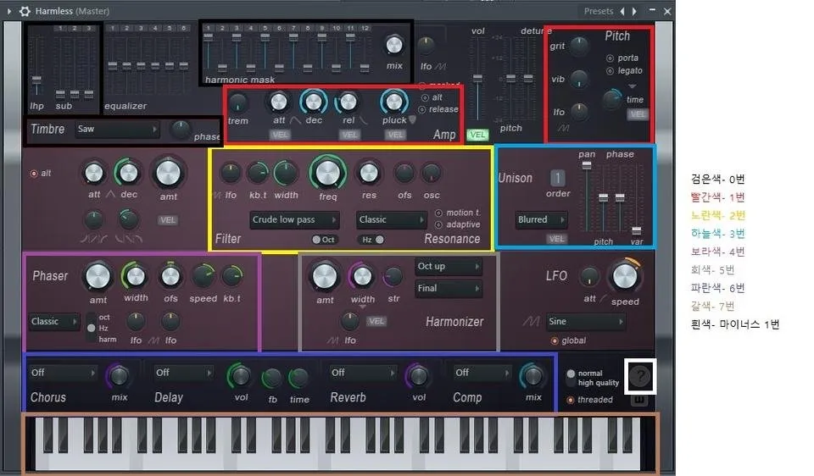Click the question mark help button
The image size is (814, 476).
pos(639,376)
